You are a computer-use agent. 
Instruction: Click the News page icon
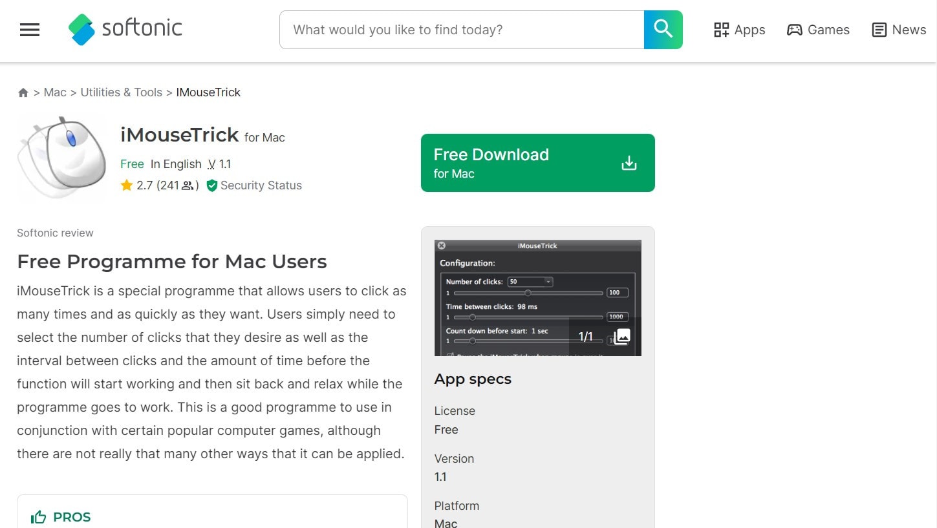(879, 30)
